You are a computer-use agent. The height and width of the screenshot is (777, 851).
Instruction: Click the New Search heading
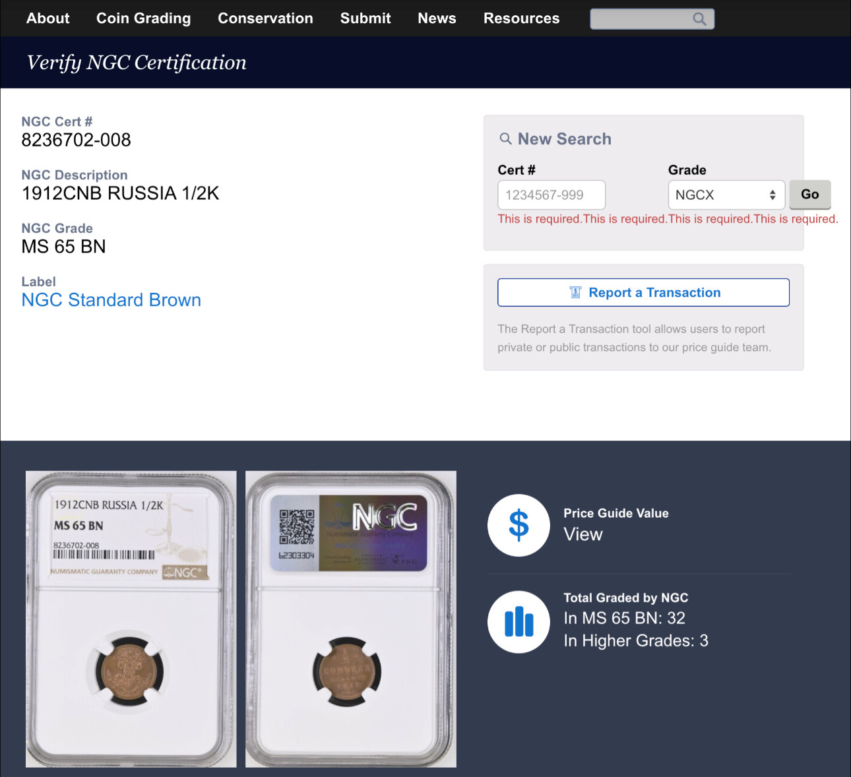pyautogui.click(x=565, y=139)
